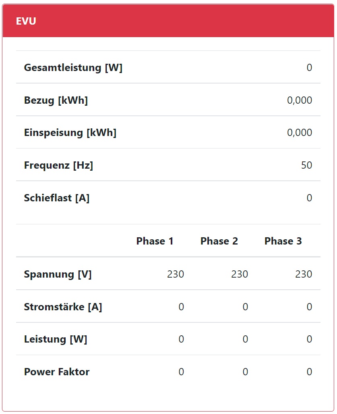This screenshot has width=337, height=414.
Task: Select the Leistung [W] row label
Action: click(x=56, y=339)
